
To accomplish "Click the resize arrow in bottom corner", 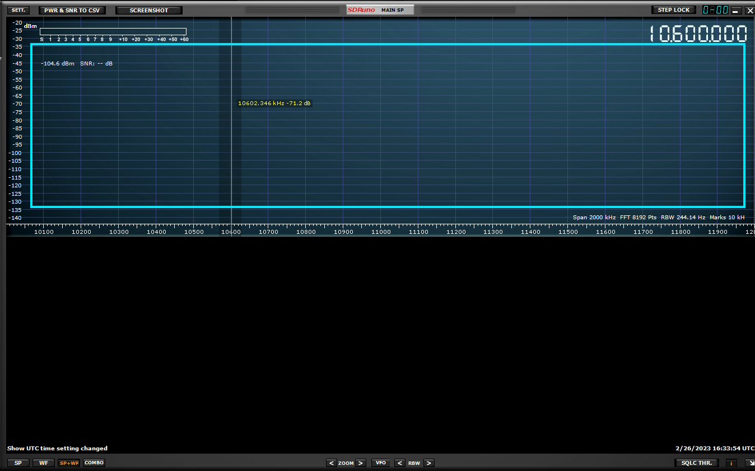I will [749, 463].
